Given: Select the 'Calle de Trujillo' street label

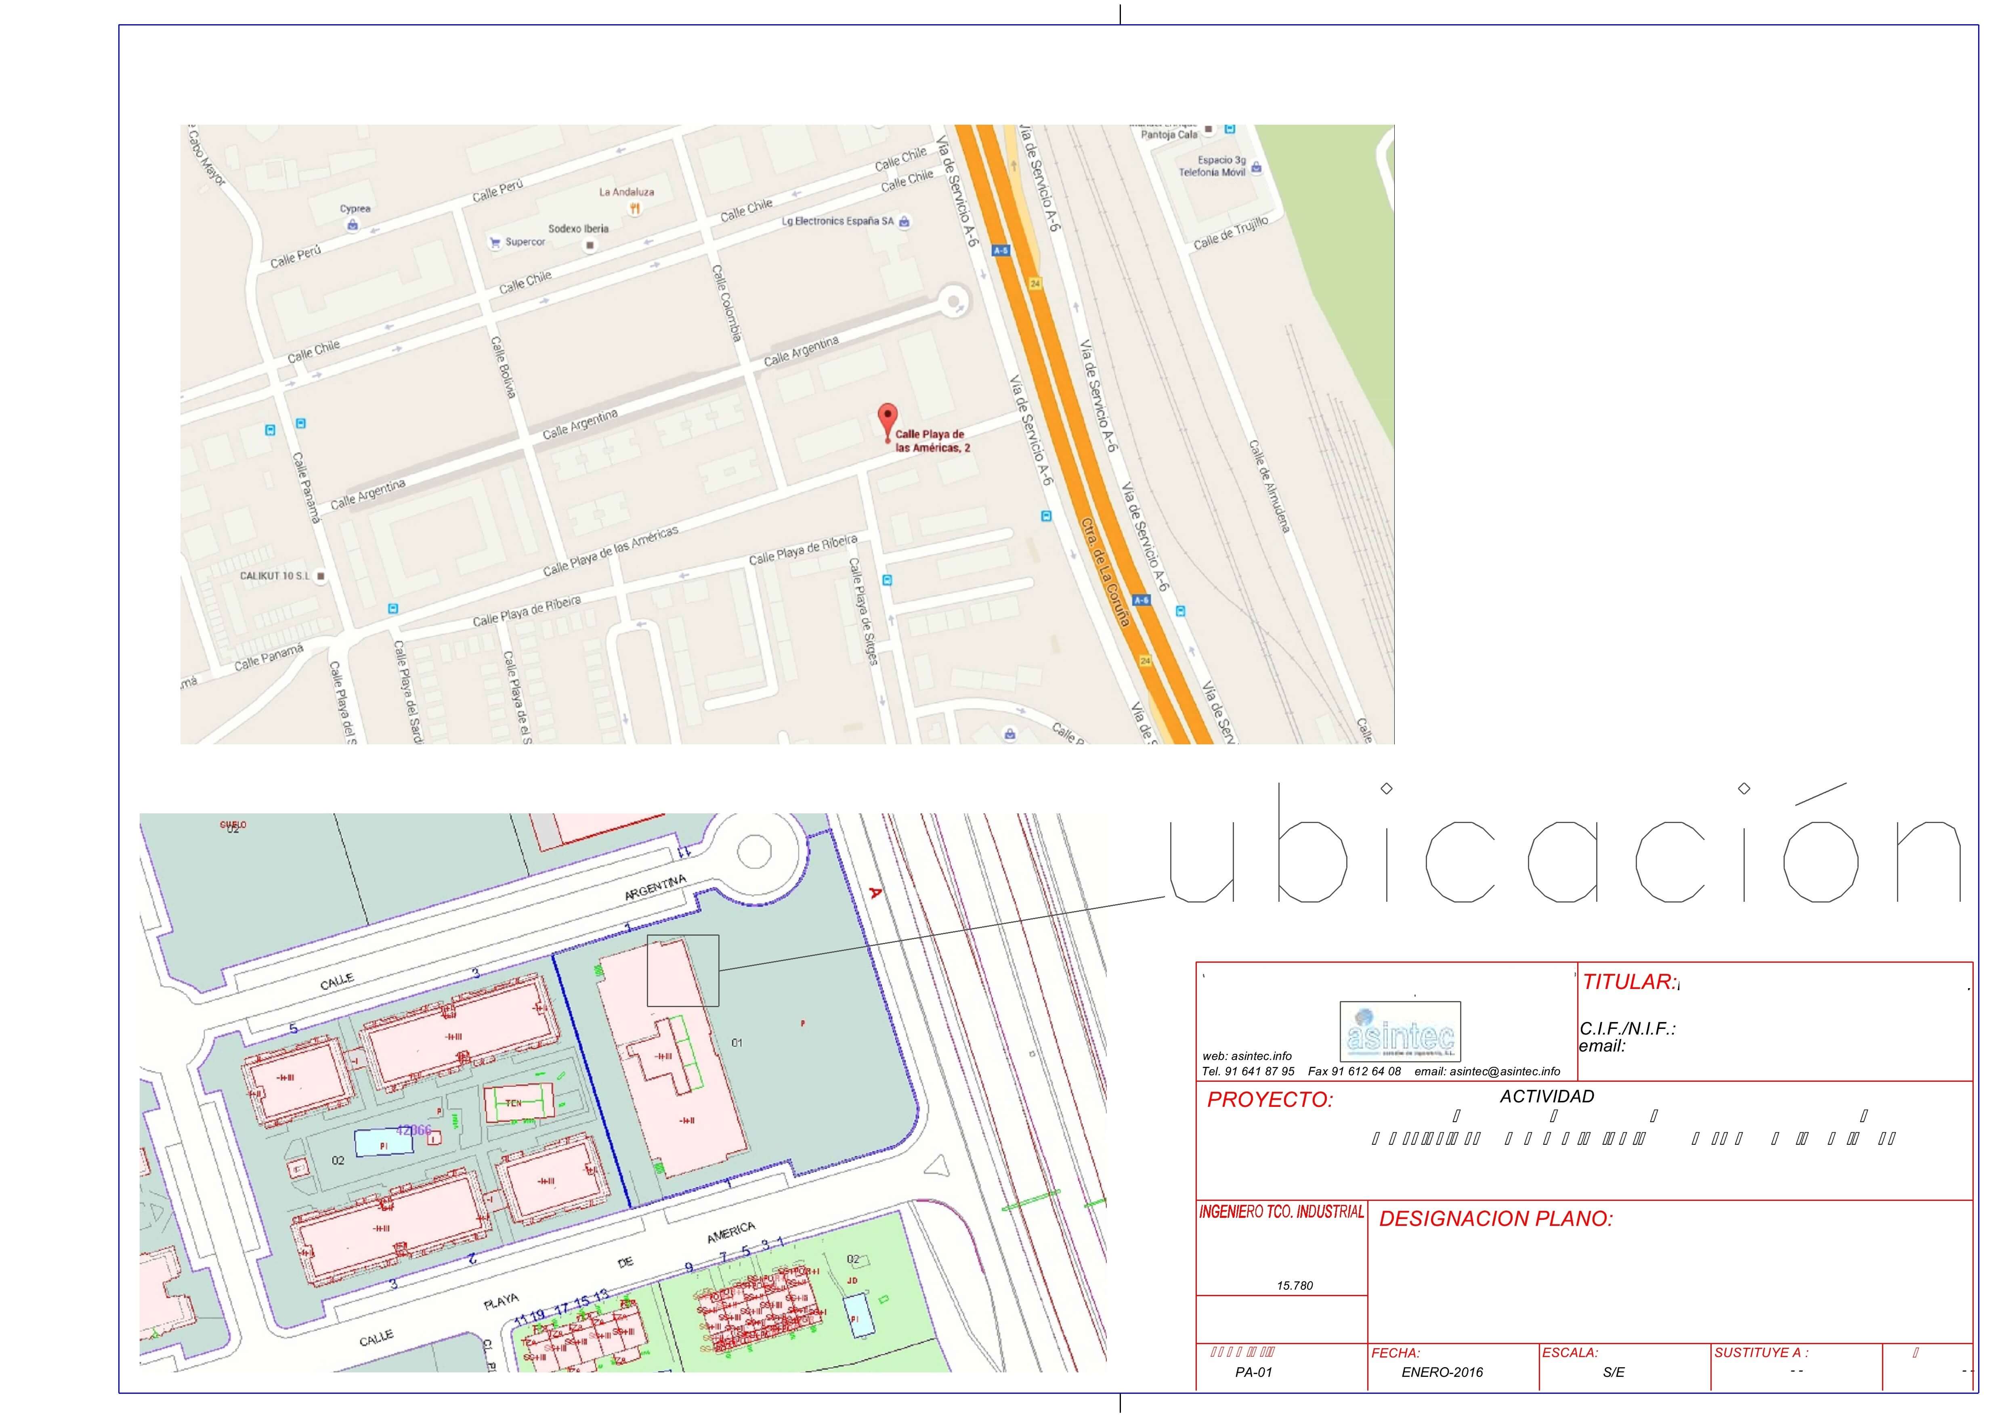Looking at the screenshot, I should [1231, 232].
